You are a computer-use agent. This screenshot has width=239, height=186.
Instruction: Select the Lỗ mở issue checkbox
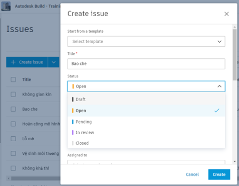click(13, 139)
